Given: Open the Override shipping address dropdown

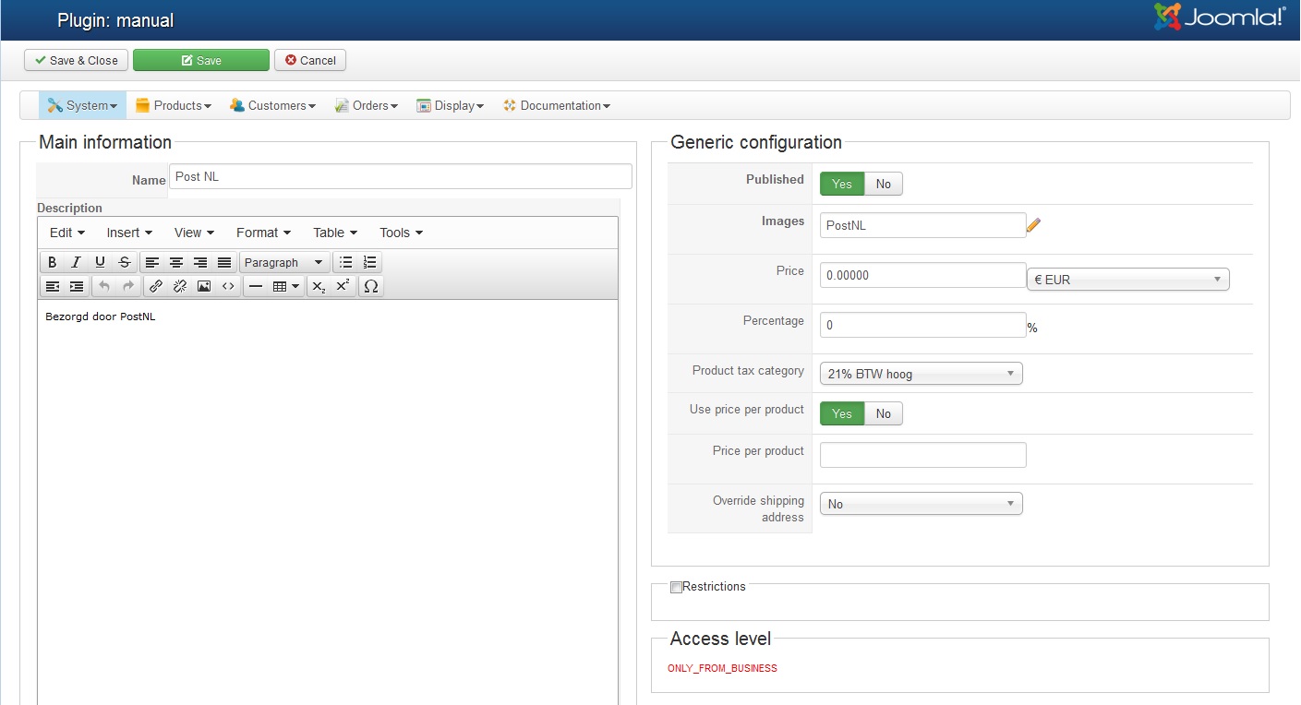Looking at the screenshot, I should pyautogui.click(x=921, y=504).
